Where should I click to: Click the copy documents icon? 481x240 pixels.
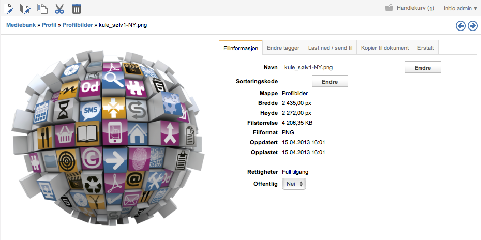[x=42, y=8]
